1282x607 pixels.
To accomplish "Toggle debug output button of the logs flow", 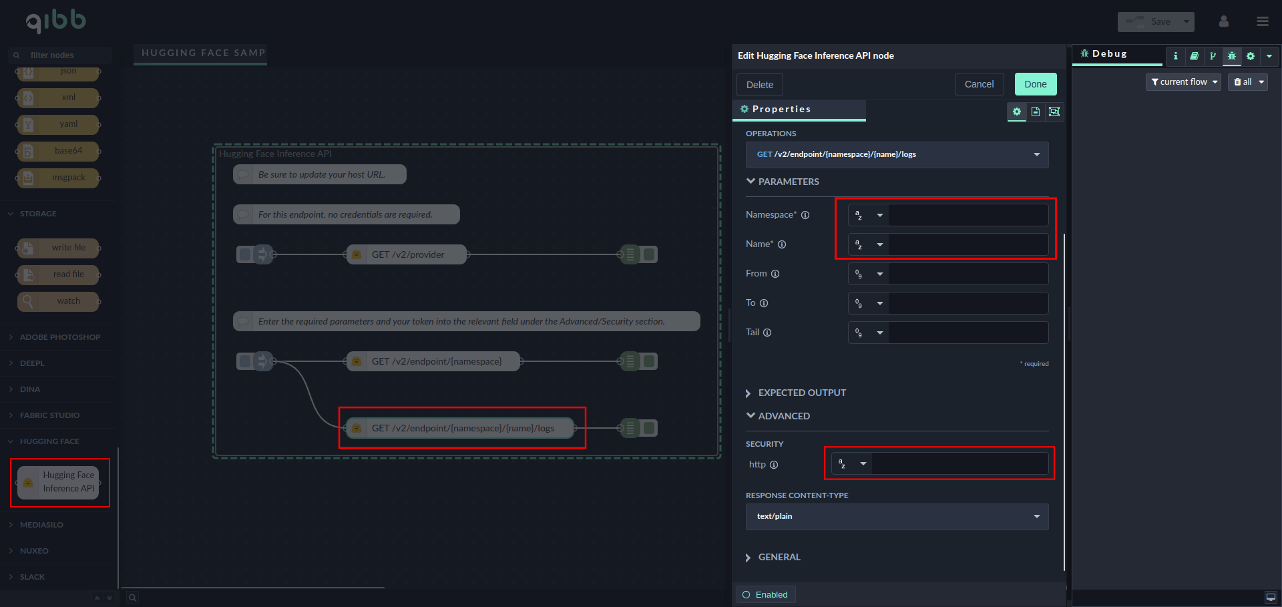I will [650, 428].
